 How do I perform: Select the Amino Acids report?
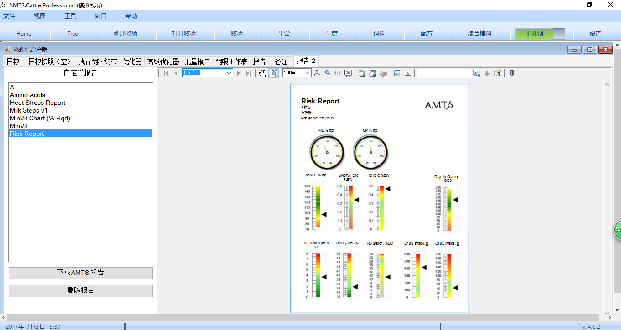(x=81, y=95)
